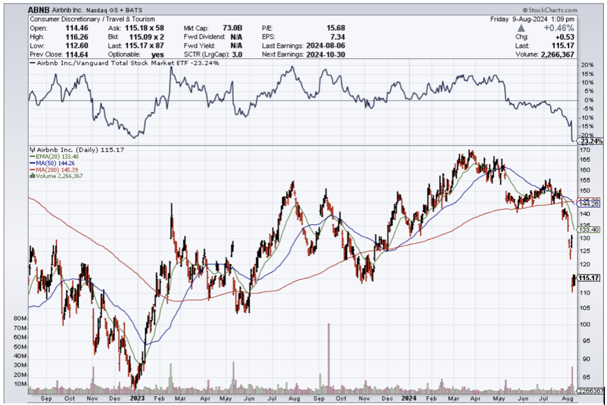This screenshot has height=405, width=607.
Task: Click the Prev Close value 114.64
Action: pyautogui.click(x=77, y=54)
